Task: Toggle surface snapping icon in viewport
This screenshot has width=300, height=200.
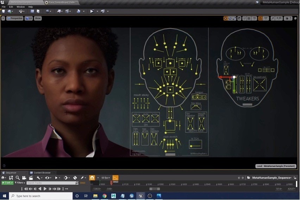Action: pyautogui.click(x=244, y=18)
